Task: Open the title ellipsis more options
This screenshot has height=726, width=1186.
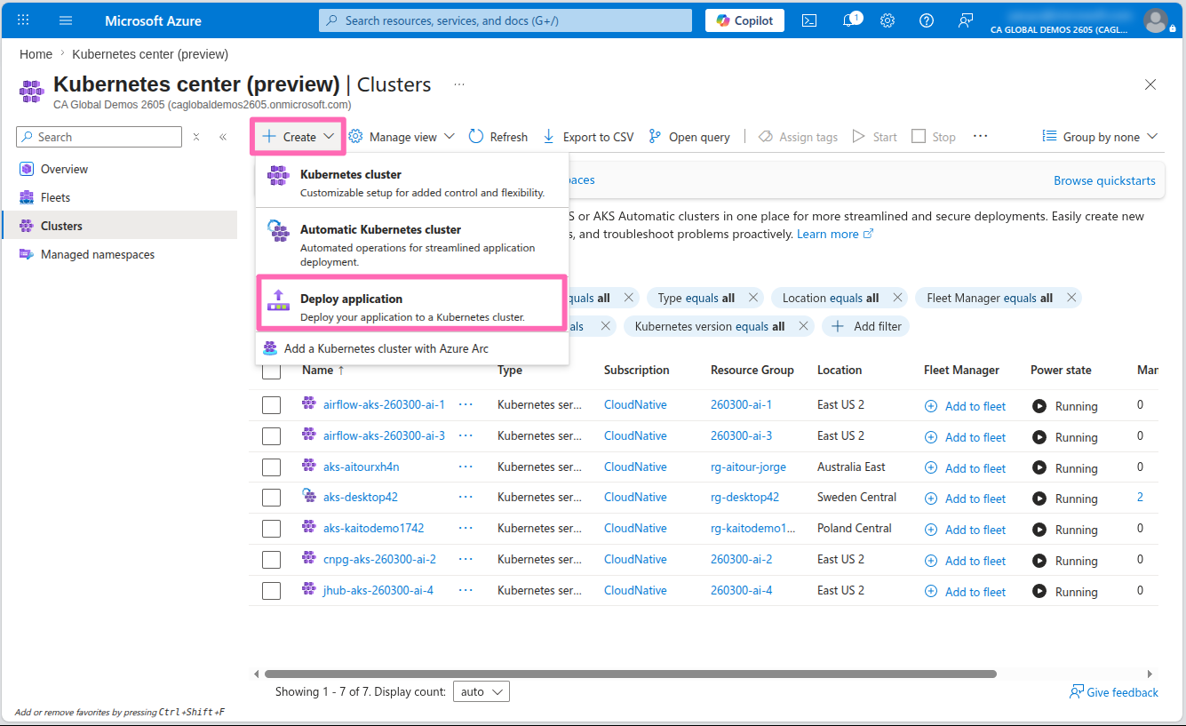Action: (x=459, y=84)
